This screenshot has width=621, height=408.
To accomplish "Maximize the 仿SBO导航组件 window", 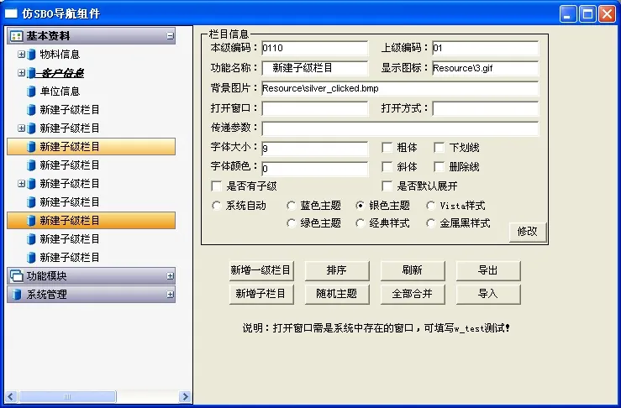I will [587, 14].
